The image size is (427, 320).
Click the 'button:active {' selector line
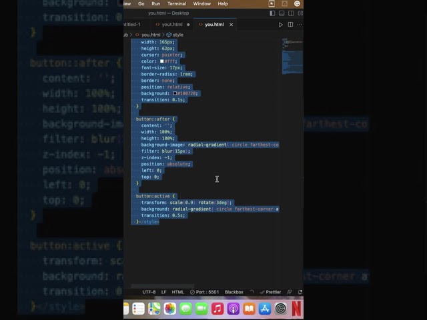point(155,196)
